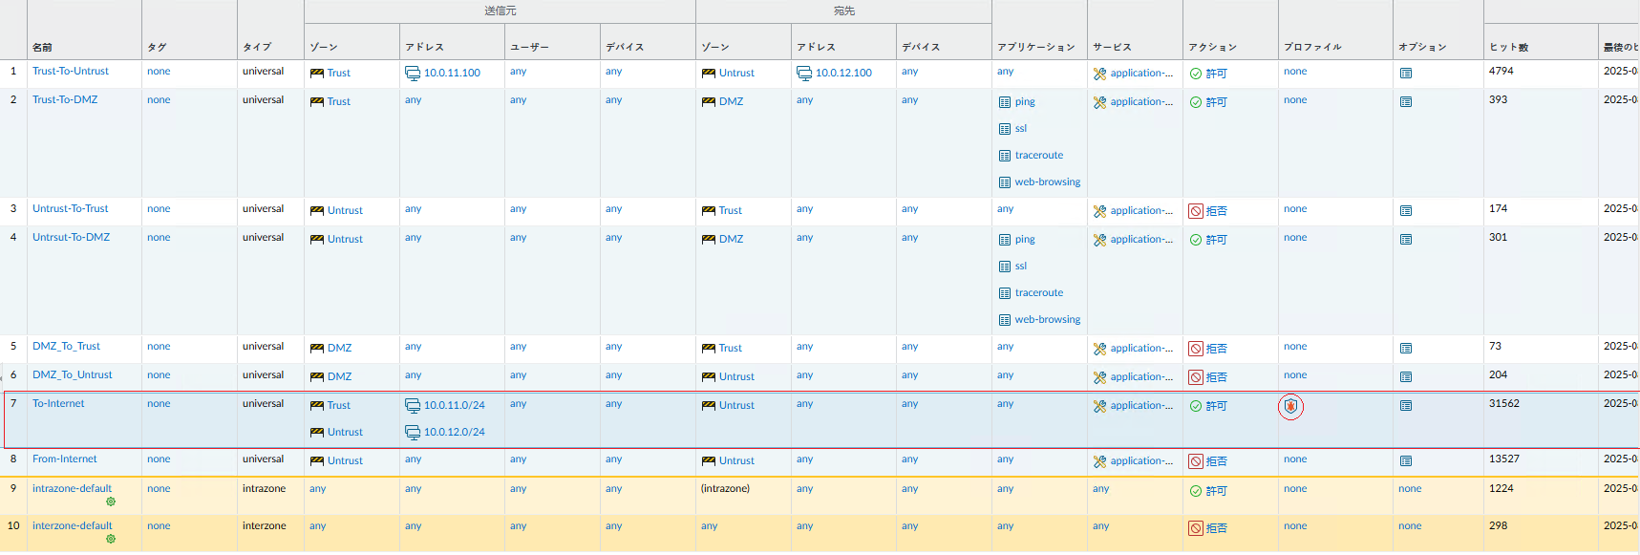This screenshot has height=555, width=1640.
Task: Click the gear icon under interzone-default
Action: (111, 539)
